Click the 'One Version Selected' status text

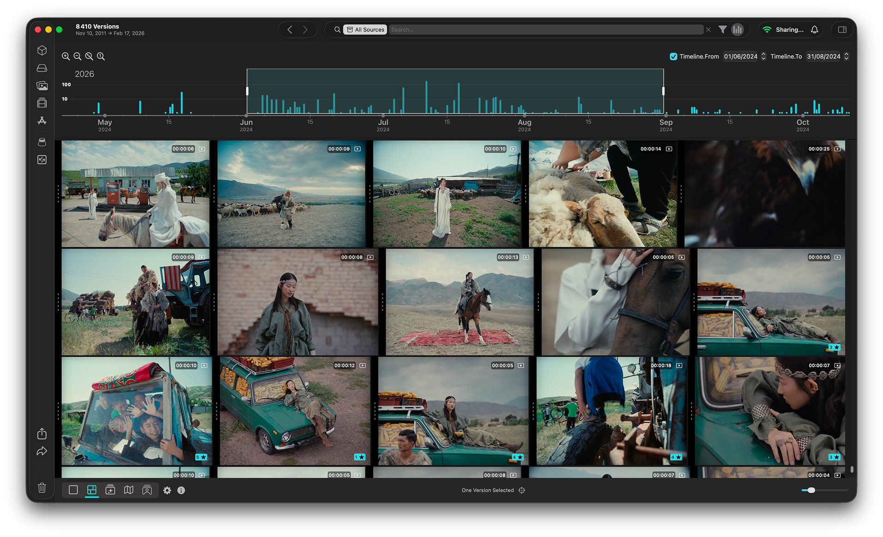[x=488, y=490]
